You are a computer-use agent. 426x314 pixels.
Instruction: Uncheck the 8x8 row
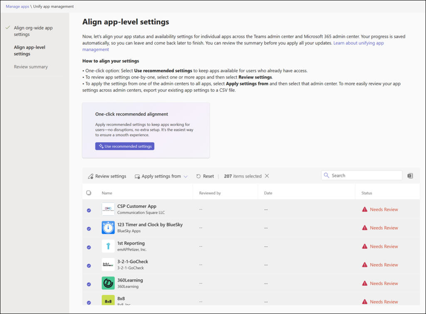pyautogui.click(x=89, y=303)
